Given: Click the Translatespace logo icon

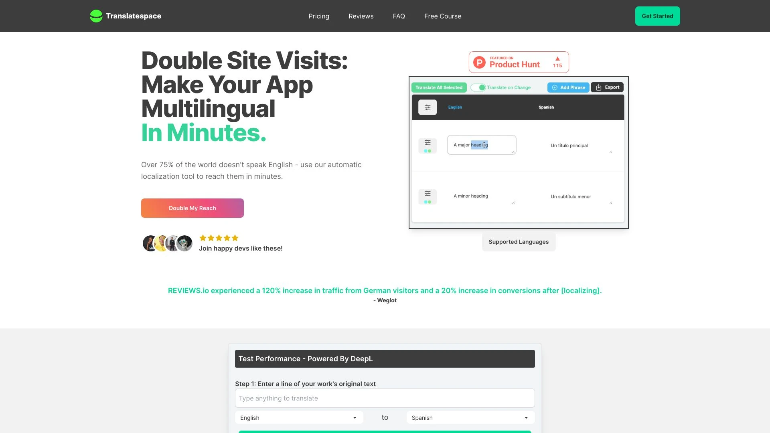Looking at the screenshot, I should pos(96,16).
